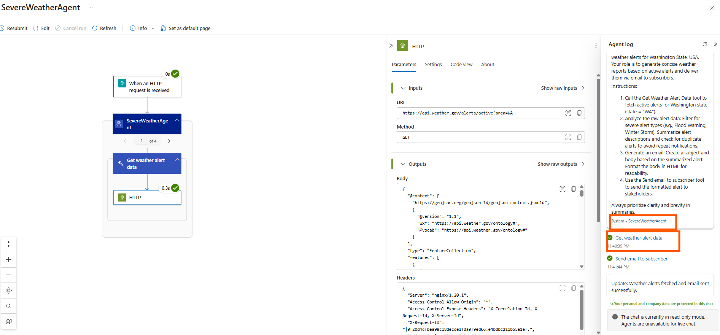The width and height of the screenshot is (720, 335).
Task: Go to next agent iteration
Action: pos(169,141)
